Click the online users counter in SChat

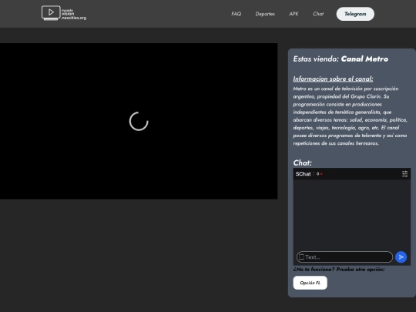pyautogui.click(x=319, y=174)
